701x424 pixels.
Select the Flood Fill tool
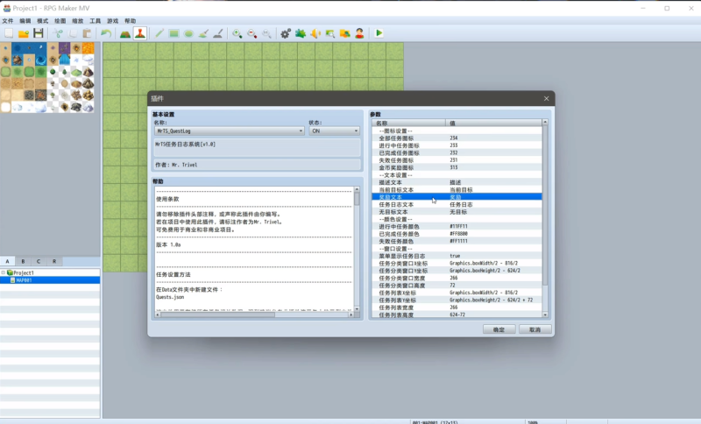tap(203, 33)
